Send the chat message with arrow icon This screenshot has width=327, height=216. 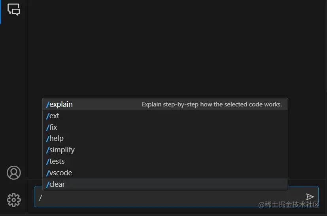pos(310,197)
